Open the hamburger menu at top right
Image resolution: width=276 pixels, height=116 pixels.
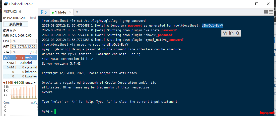pos(271,12)
